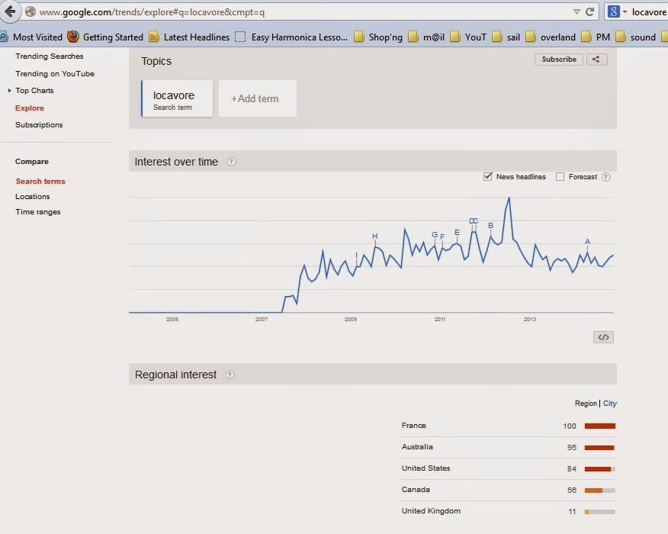Click the browser back arrow button
668x534 pixels.
[x=9, y=11]
